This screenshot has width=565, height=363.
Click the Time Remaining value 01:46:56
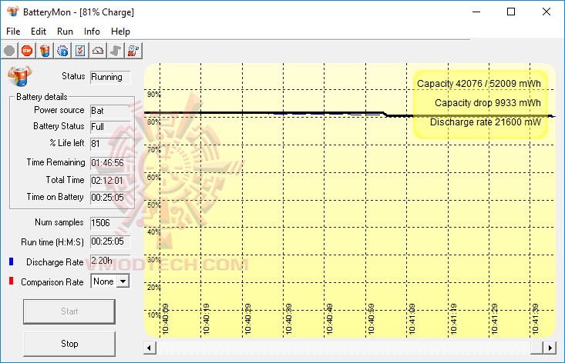(110, 163)
